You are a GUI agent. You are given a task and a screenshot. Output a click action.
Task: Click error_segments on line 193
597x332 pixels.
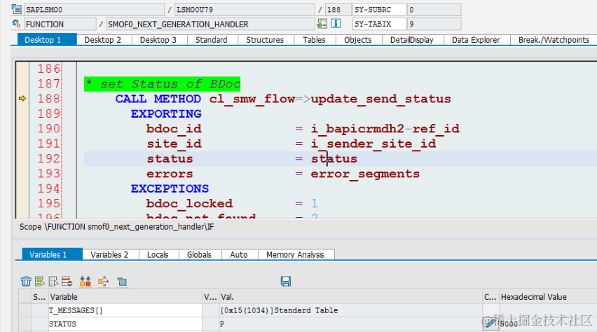click(x=365, y=174)
